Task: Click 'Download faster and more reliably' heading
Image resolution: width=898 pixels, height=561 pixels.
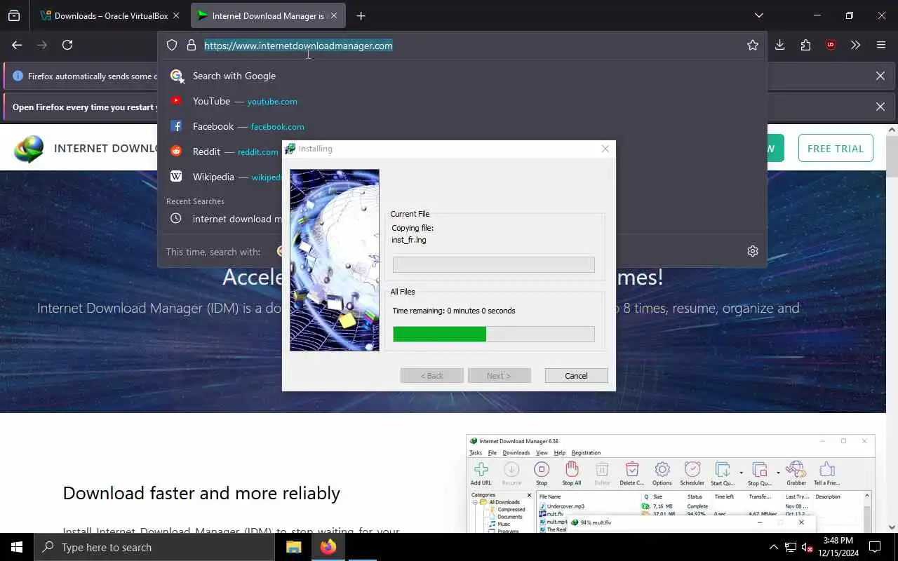Action: pos(201,493)
